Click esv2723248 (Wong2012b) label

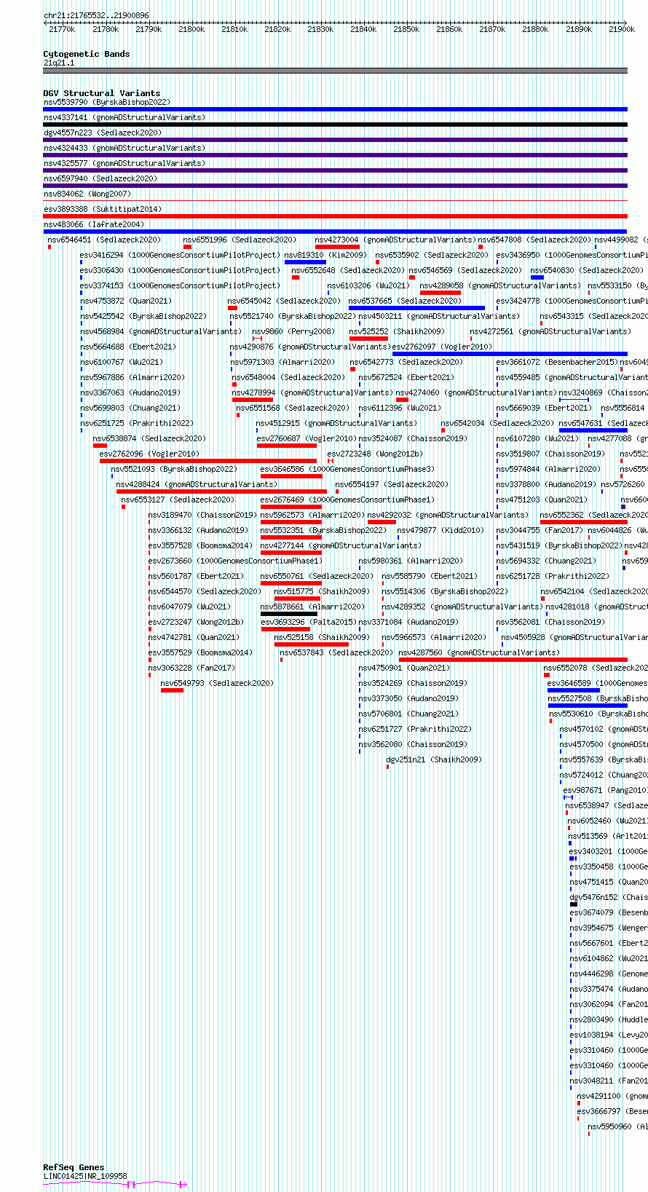click(376, 454)
